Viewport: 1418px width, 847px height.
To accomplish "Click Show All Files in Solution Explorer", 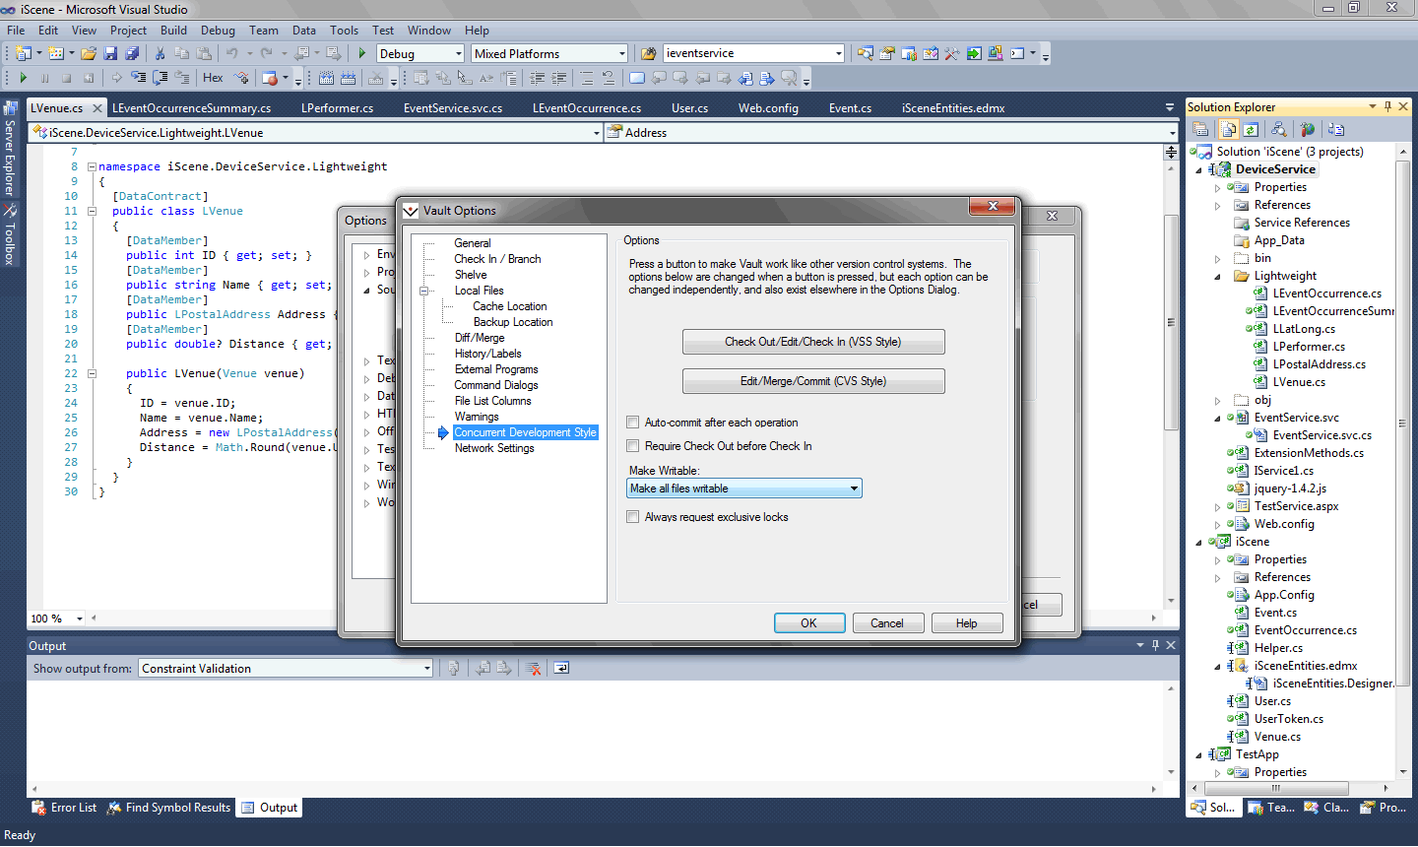I will (x=1229, y=129).
